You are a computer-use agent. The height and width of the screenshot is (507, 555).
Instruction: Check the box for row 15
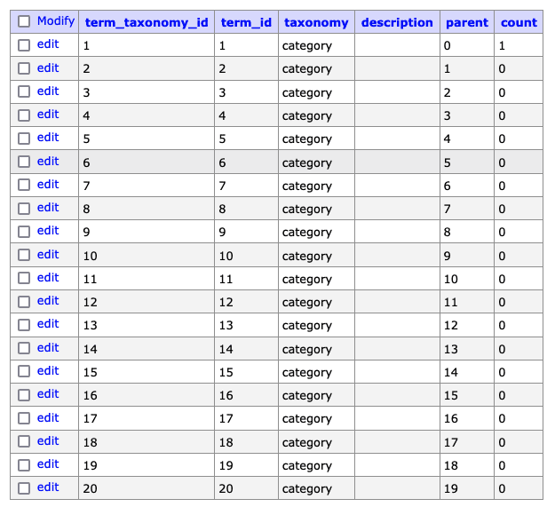point(24,371)
